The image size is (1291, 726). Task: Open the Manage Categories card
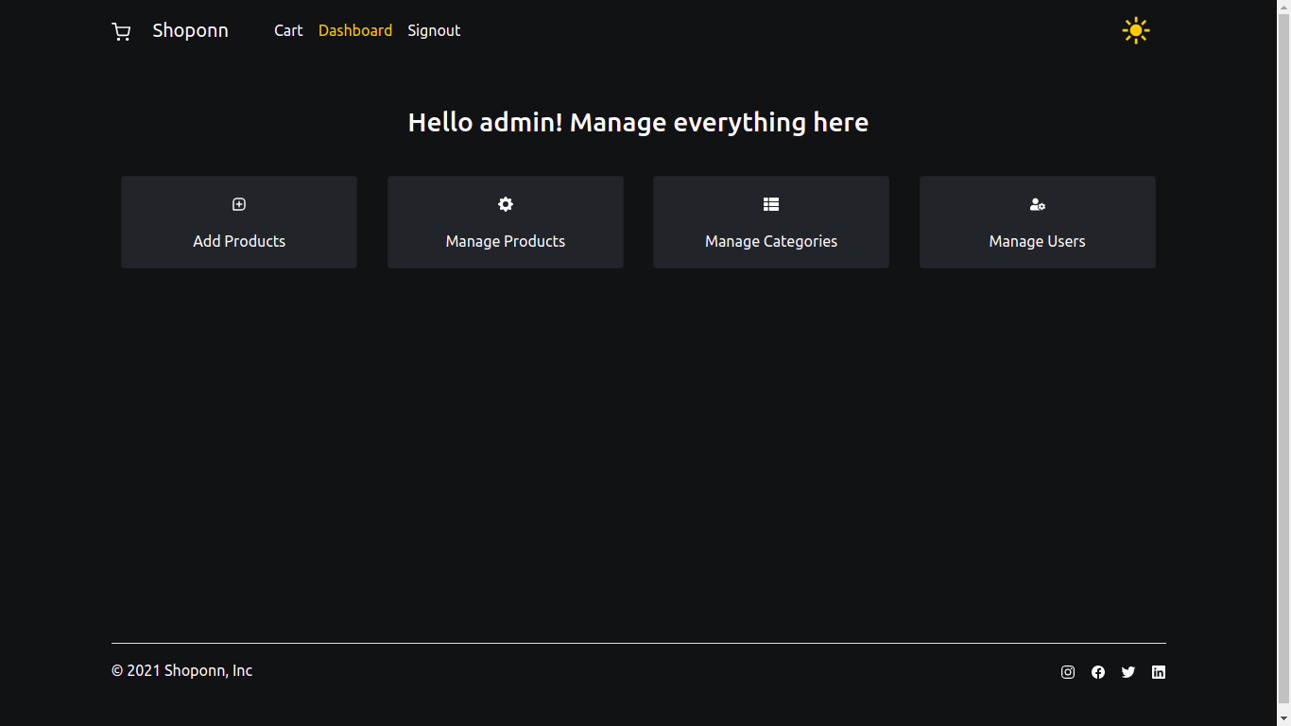click(771, 222)
